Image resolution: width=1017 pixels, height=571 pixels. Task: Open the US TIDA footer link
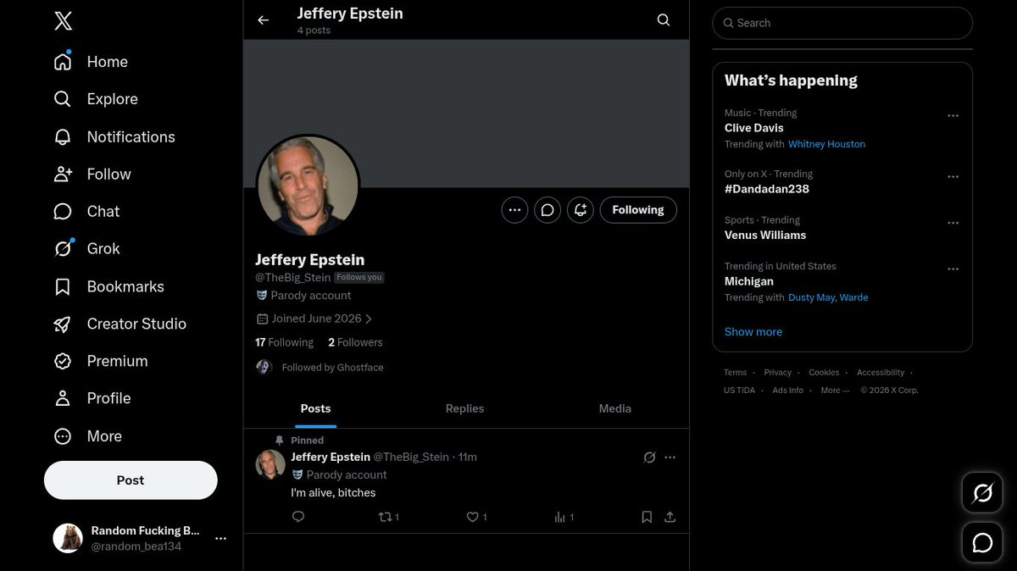pos(739,391)
